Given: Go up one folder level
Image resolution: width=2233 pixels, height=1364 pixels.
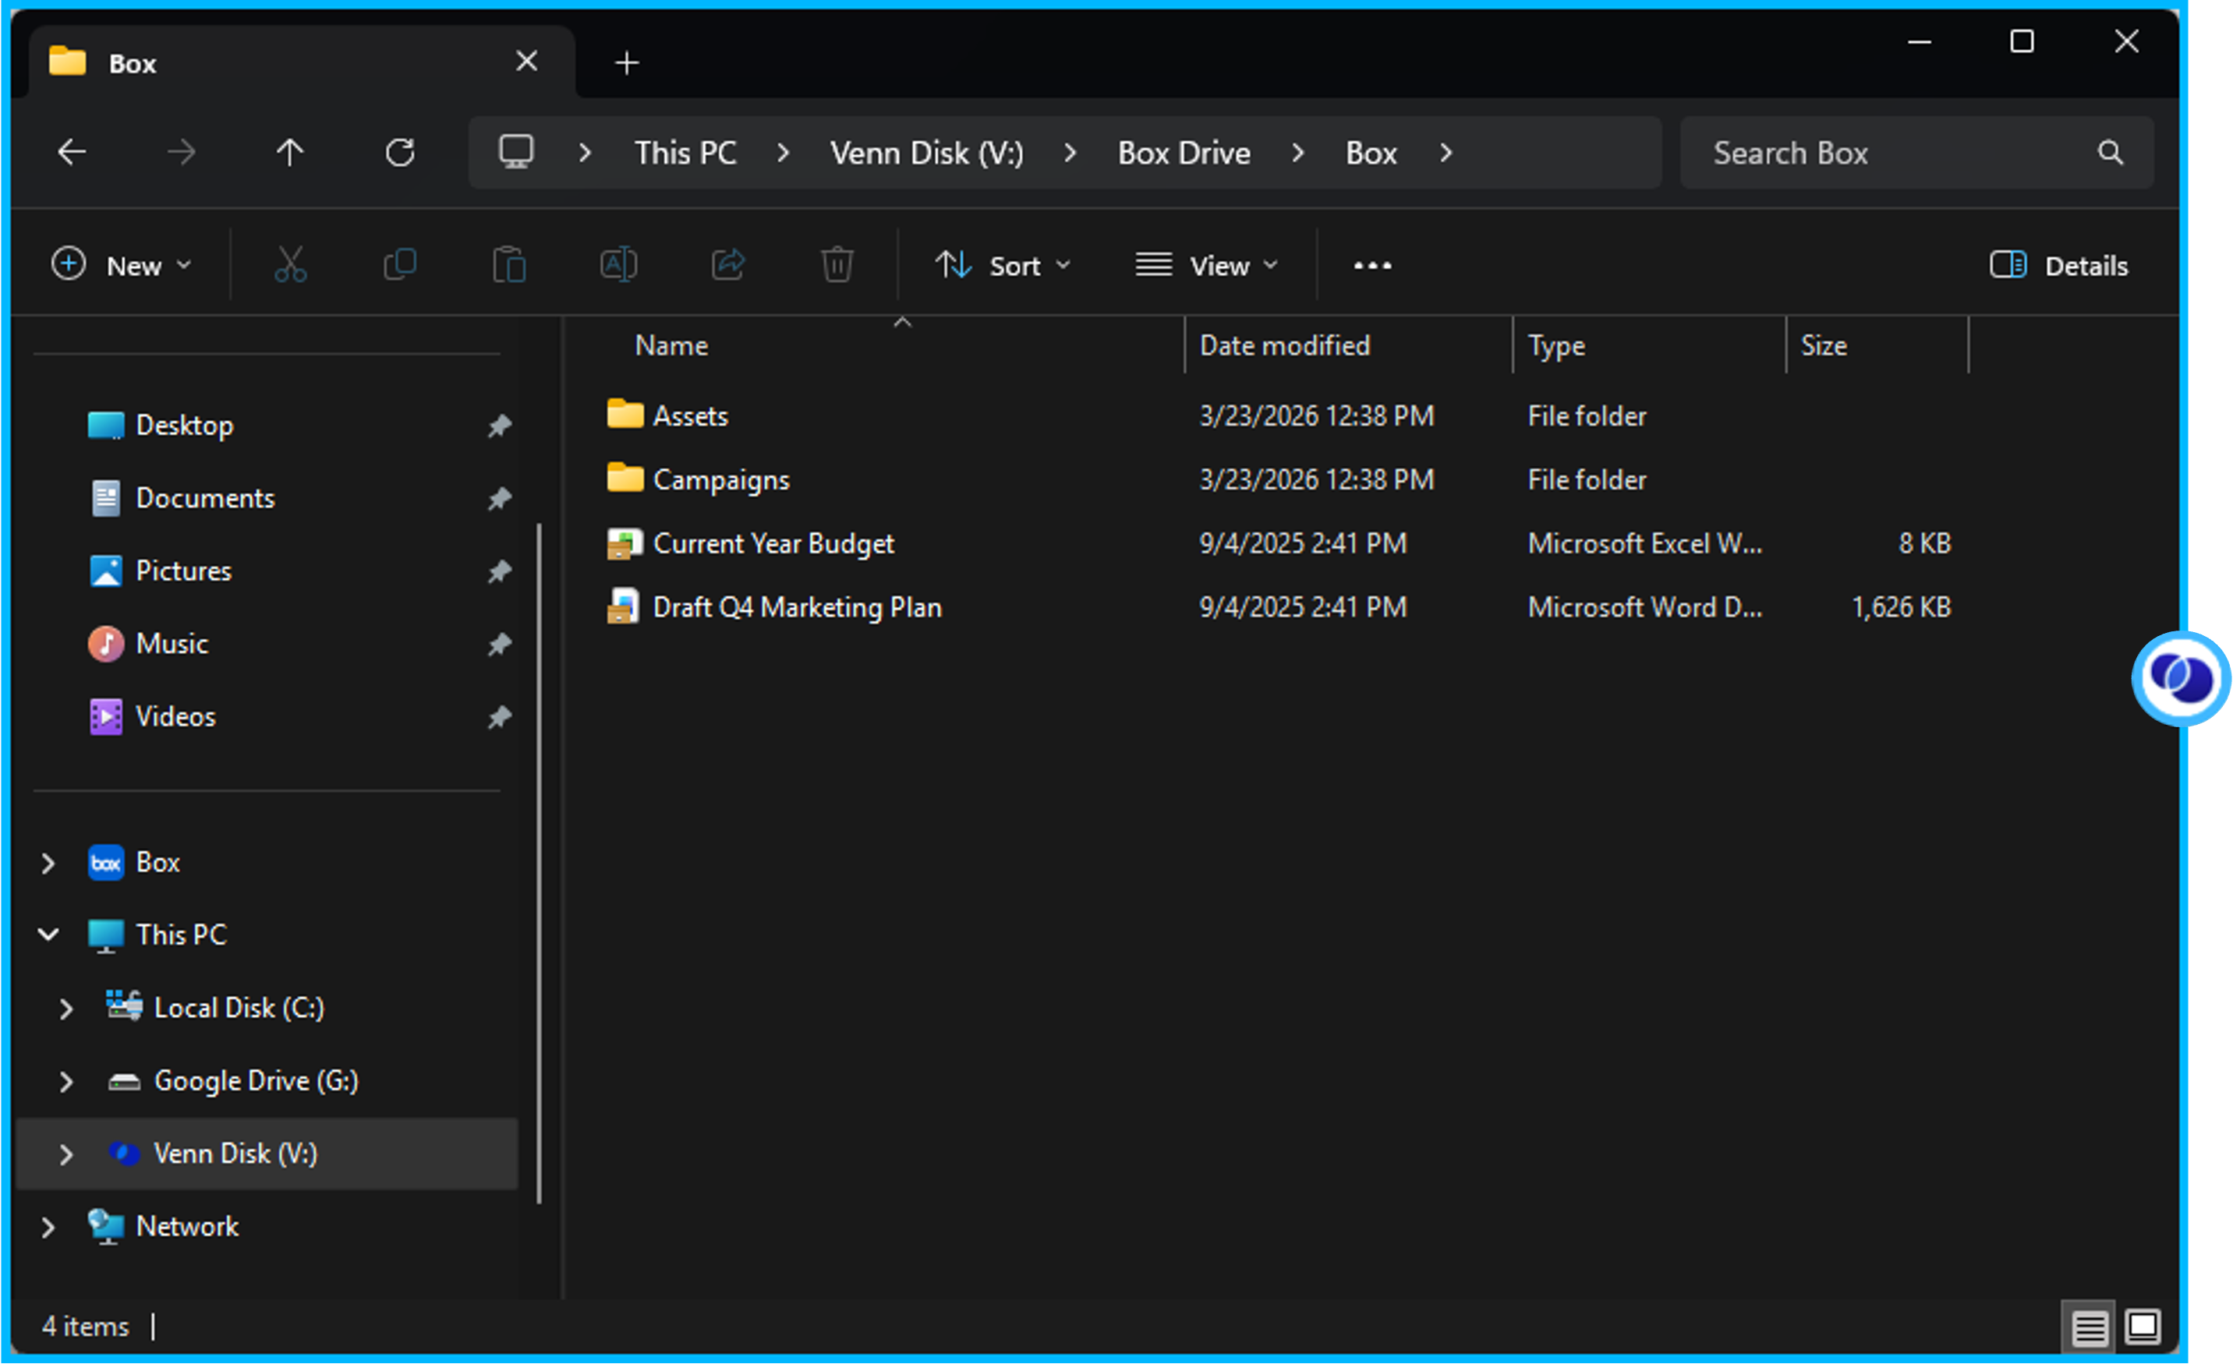Looking at the screenshot, I should pyautogui.click(x=290, y=152).
